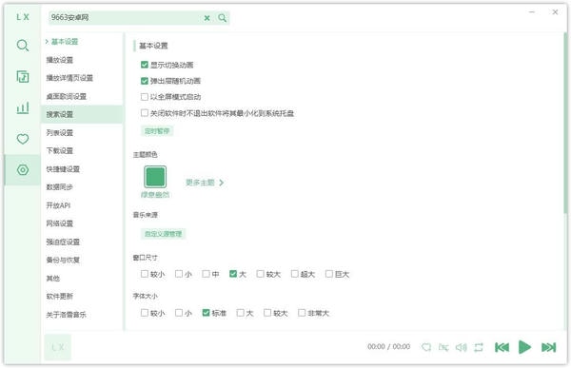
Task: Toggle the checked 大 window size
Action: point(233,274)
